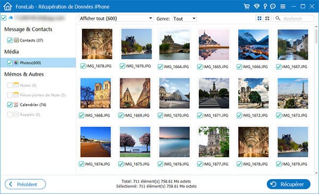Click the Total 711 élément(s) status text
The height and width of the screenshot is (194, 319).
(156, 181)
